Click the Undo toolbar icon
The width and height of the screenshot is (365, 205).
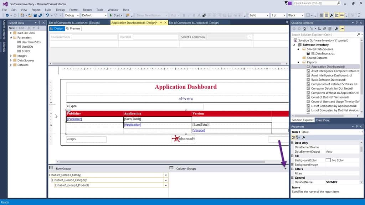(x=47, y=16)
